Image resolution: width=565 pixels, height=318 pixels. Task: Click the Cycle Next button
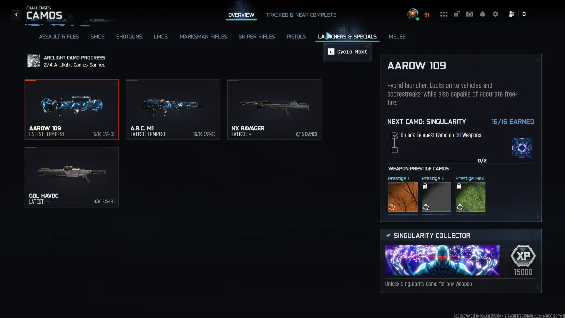click(x=347, y=52)
